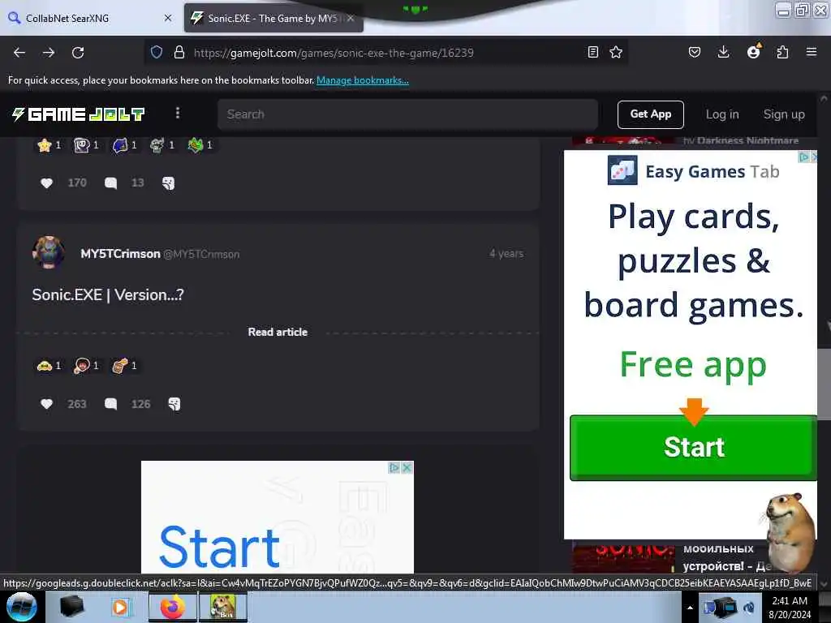
Task: Click the address bar URL
Action: click(334, 53)
